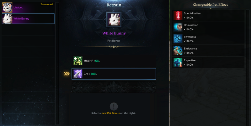
Task: Choose the Domination effect icon
Action: pos(178,27)
